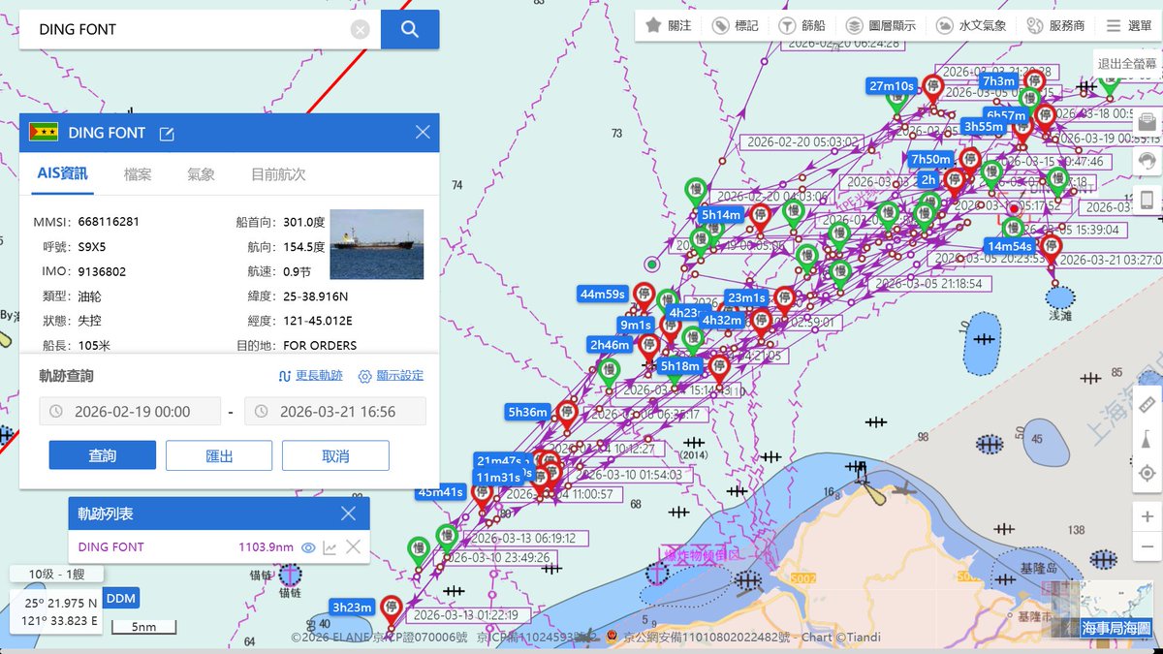The height and width of the screenshot is (654, 1163).
Task: Click the 7h50m stop label
Action: [x=930, y=159]
